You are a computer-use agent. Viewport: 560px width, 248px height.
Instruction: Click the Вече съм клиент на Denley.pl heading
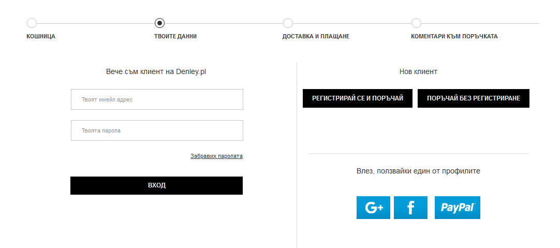point(156,72)
